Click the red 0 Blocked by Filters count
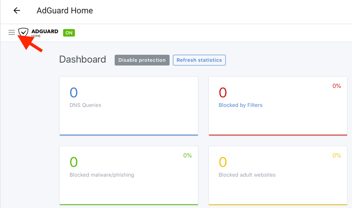Viewport: 352px width, 208px height. (x=223, y=92)
